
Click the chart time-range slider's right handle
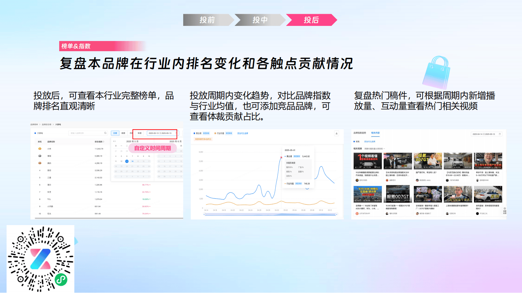[x=336, y=214]
